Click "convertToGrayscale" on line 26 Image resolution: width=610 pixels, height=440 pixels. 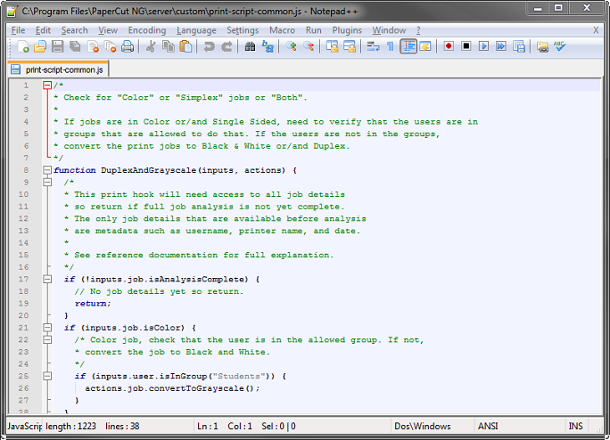[196, 388]
